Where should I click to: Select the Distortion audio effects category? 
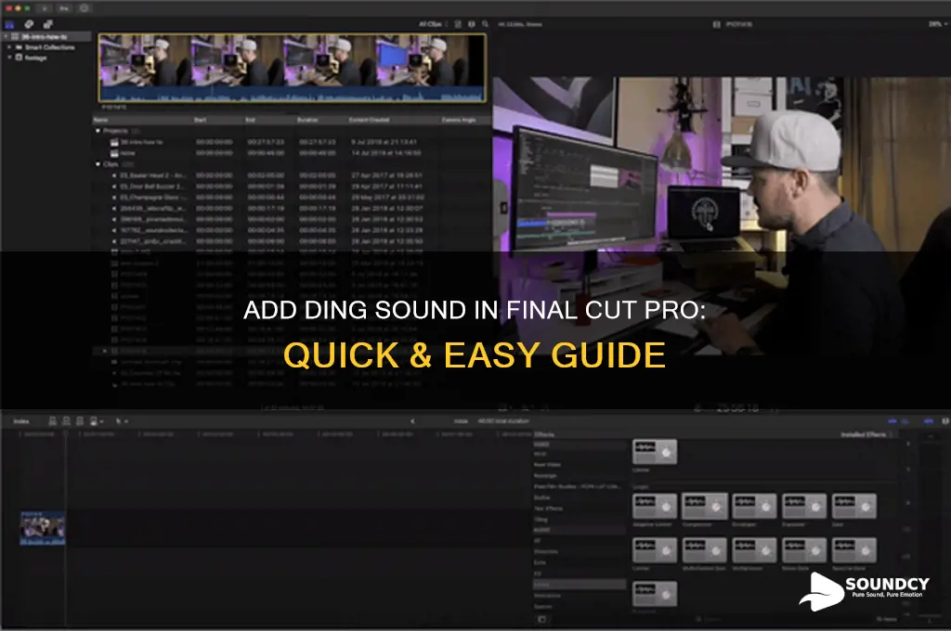tap(580, 551)
